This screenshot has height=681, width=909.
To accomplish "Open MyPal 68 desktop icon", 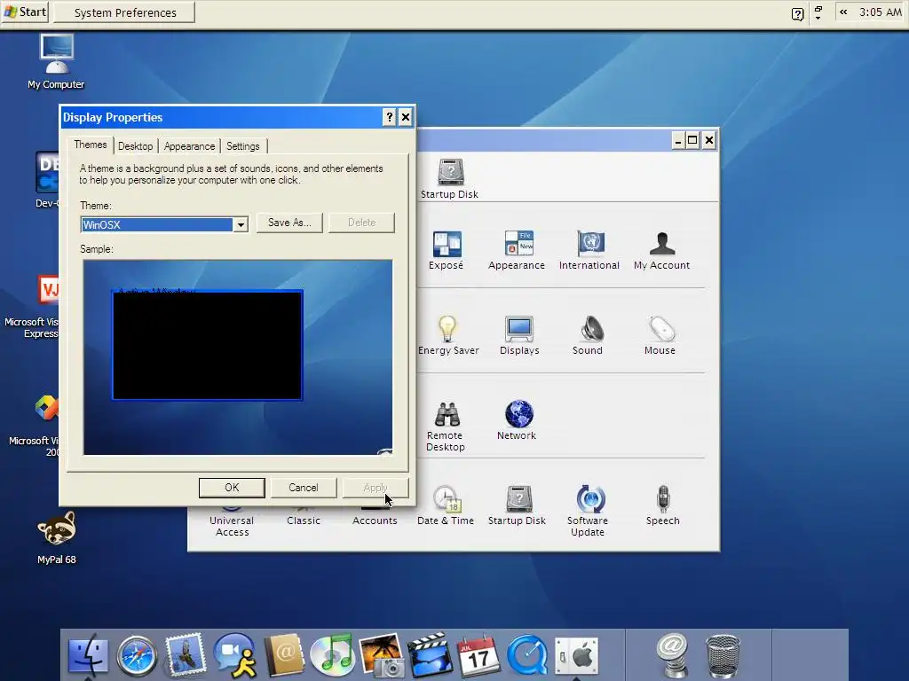I will point(56,537).
